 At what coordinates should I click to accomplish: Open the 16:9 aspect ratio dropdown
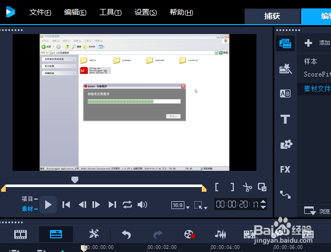pos(180,205)
